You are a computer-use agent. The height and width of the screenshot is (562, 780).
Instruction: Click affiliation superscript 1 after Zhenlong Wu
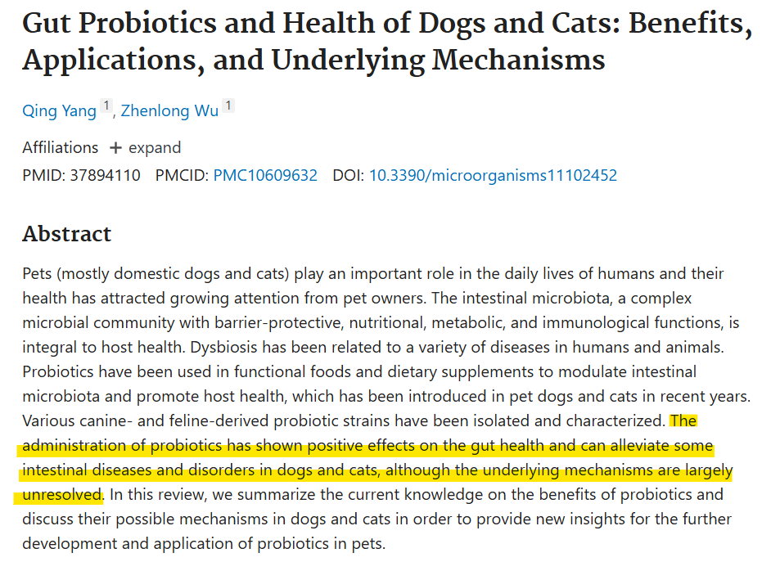(x=228, y=106)
